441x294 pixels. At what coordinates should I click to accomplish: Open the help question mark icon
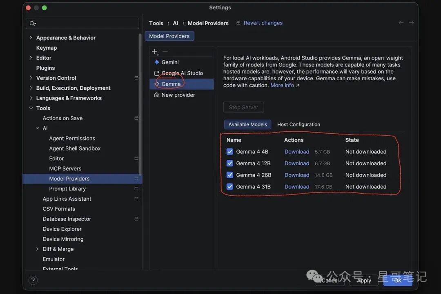33,280
